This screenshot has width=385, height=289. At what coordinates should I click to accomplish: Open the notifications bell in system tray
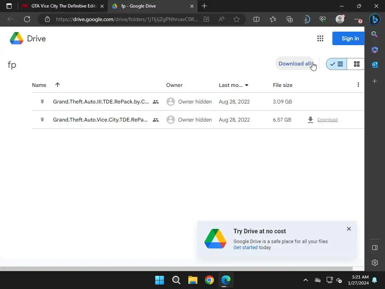click(x=375, y=280)
